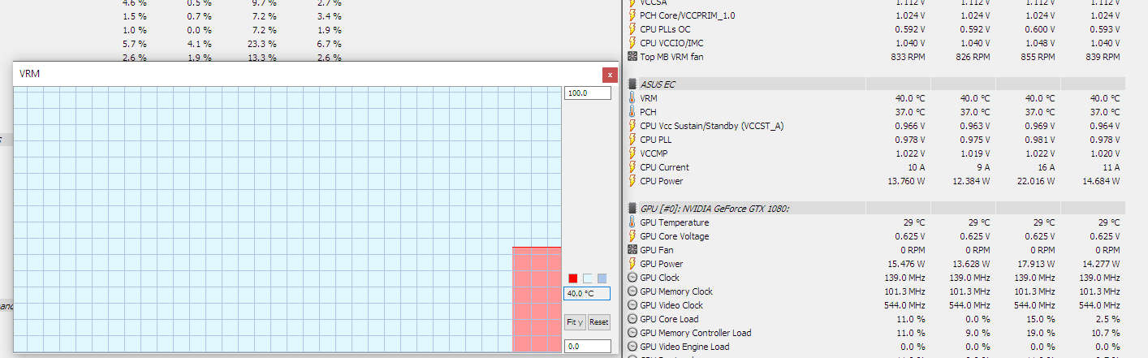Pick the red graph color swatch
The image size is (1148, 358).
coord(573,278)
